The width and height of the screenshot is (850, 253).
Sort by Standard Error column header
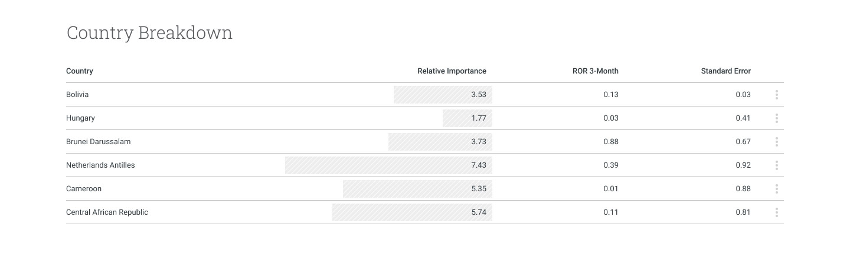[725, 71]
